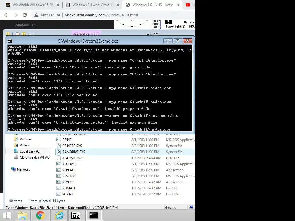Click the Videos folder icon
Screen dimensions: 295x221
[16, 145]
